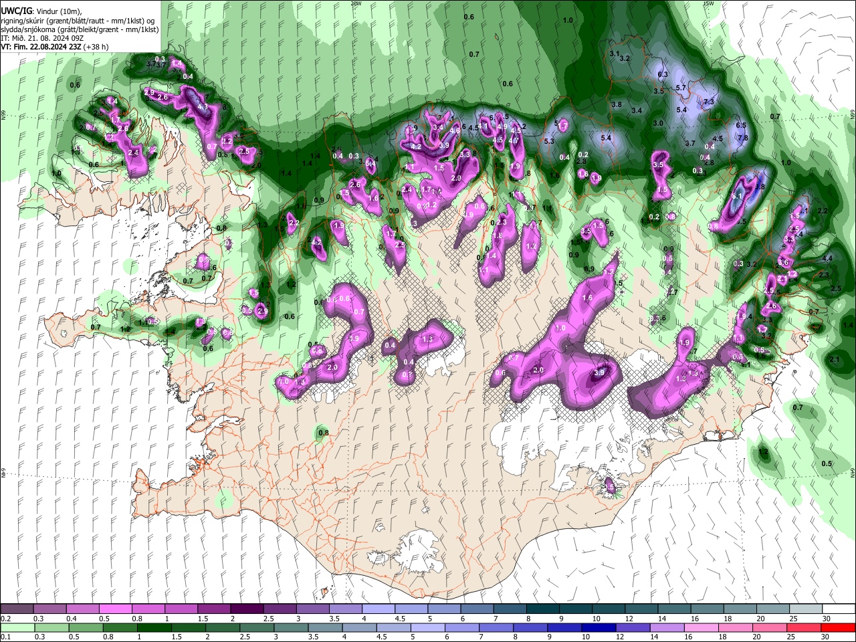Click the light periwinkle swatch in the upper legend row
The image size is (856, 642).
377,609
